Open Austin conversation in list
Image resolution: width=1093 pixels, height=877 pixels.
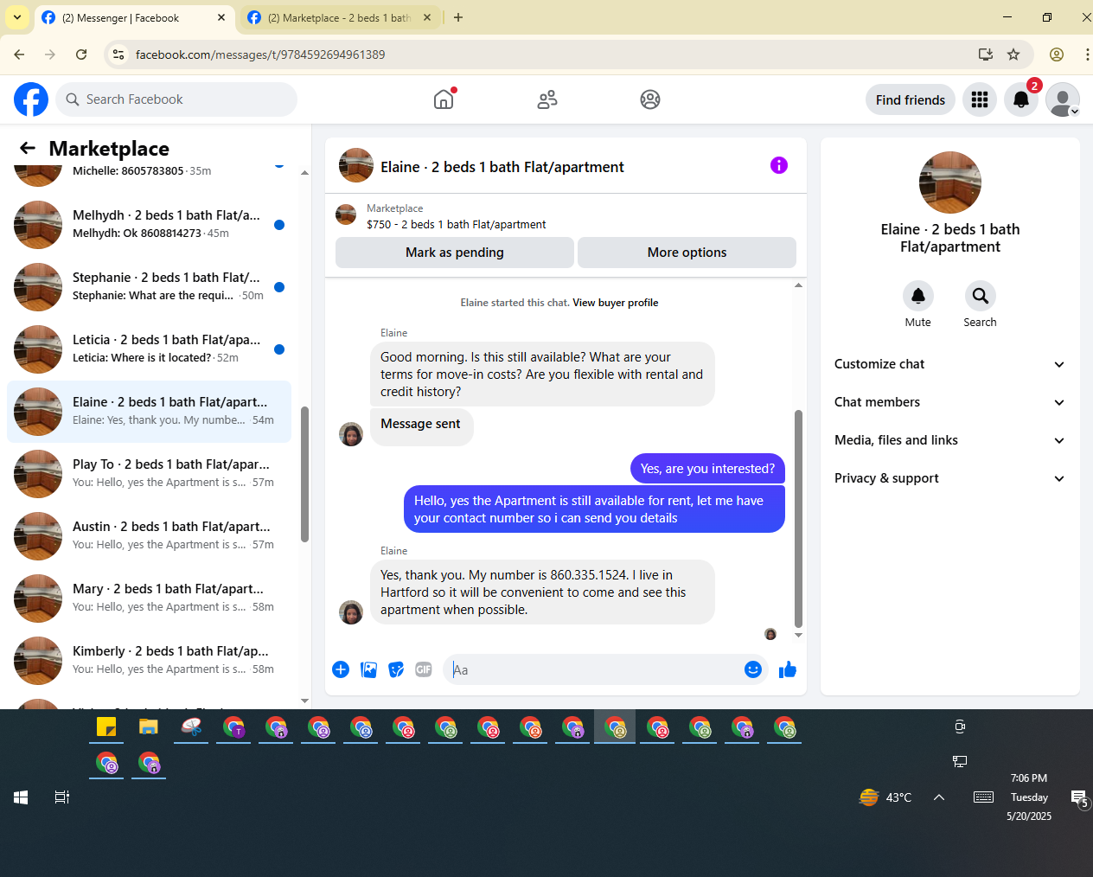[149, 535]
